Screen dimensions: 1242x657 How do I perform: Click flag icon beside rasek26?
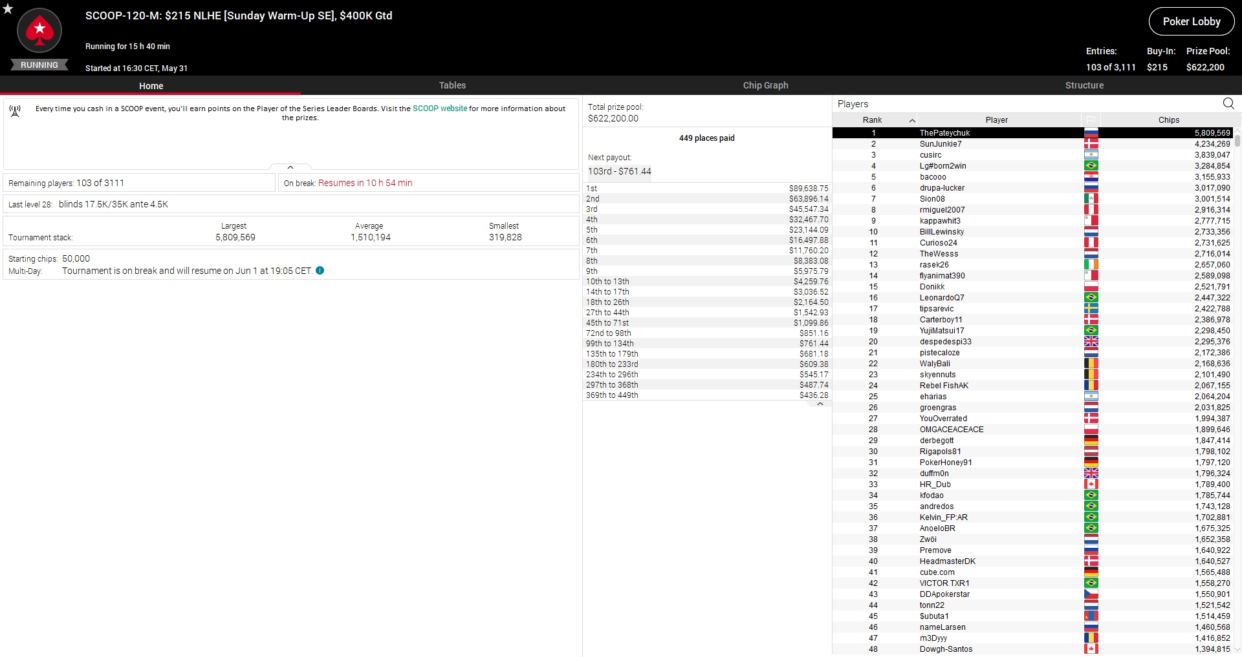[1091, 265]
